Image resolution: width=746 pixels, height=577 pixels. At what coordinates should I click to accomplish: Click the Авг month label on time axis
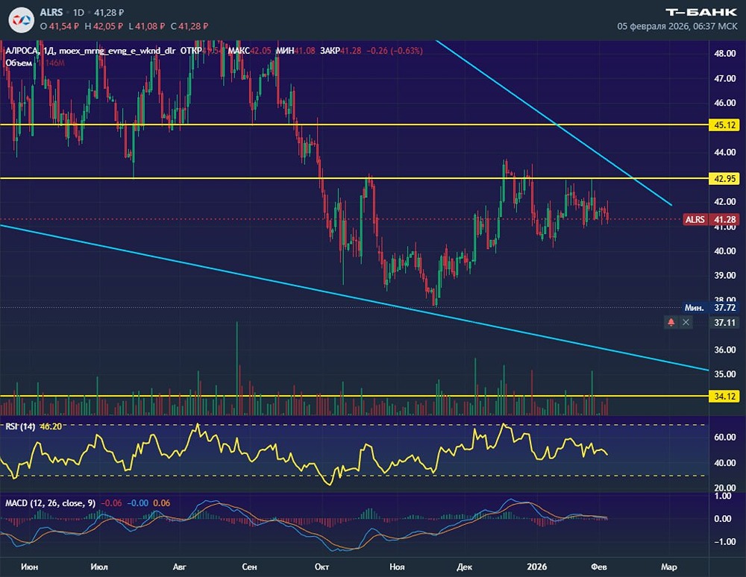click(179, 567)
